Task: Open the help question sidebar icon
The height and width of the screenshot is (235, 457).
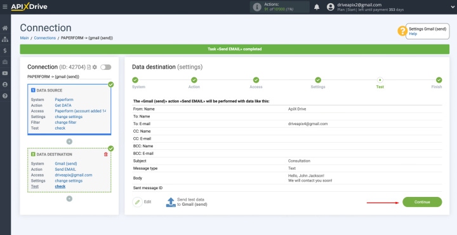Action: click(x=5, y=96)
